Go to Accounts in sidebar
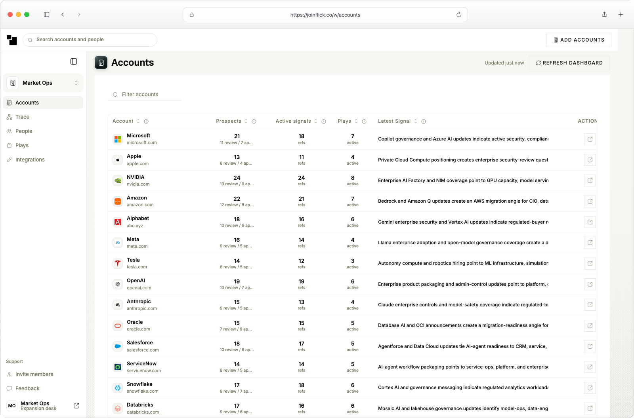Viewport: 634px width, 418px height. [x=43, y=103]
